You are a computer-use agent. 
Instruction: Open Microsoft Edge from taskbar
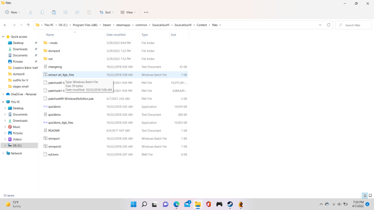point(176,204)
